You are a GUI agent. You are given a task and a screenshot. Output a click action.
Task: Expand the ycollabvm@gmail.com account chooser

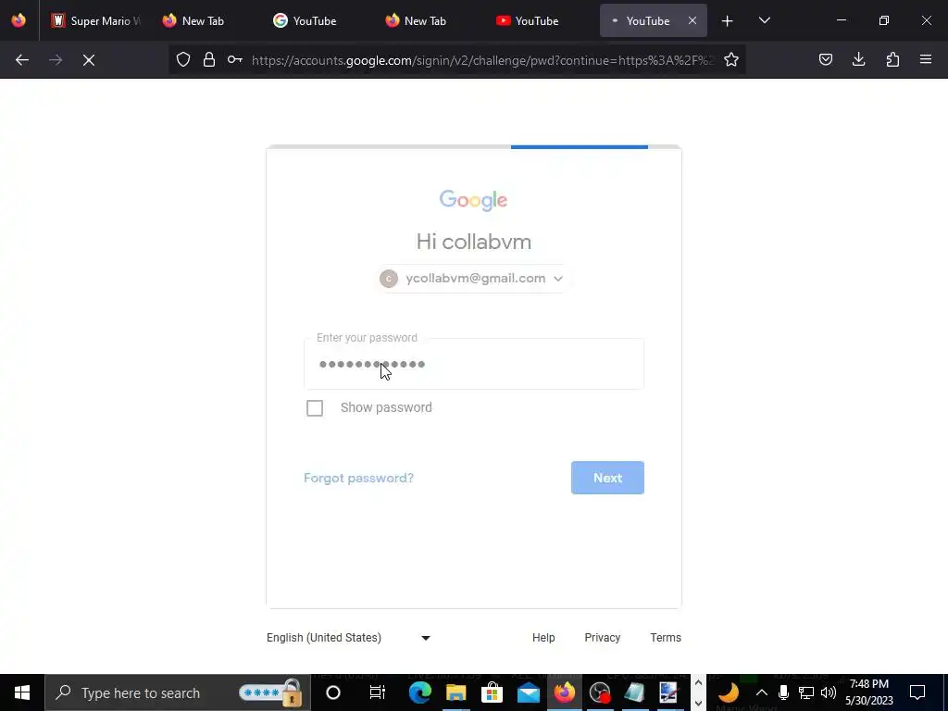[x=471, y=279]
